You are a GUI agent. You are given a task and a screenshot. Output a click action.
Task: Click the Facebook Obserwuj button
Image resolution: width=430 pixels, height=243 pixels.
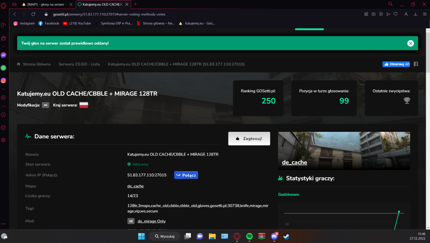click(x=396, y=64)
